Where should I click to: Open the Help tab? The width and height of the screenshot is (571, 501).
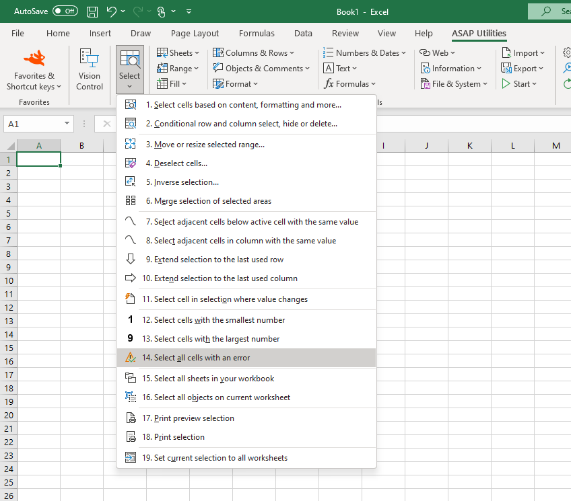[424, 34]
